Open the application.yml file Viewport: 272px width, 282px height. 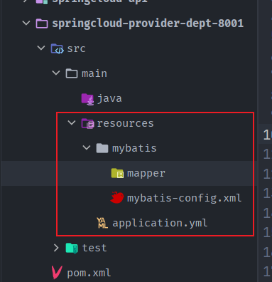tap(160, 224)
